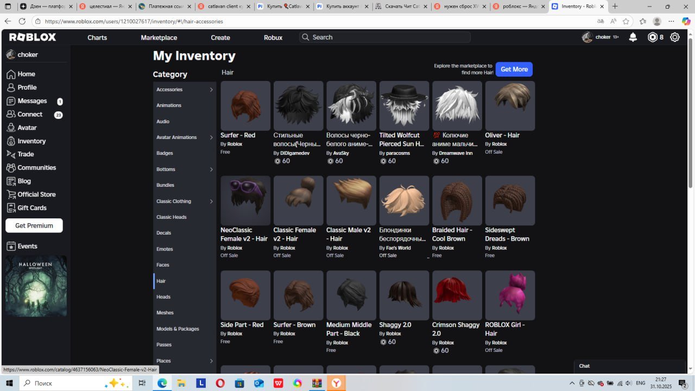Screen dimensions: 695x391
Task: Open Communities via its sidebar icon
Action: (x=11, y=168)
